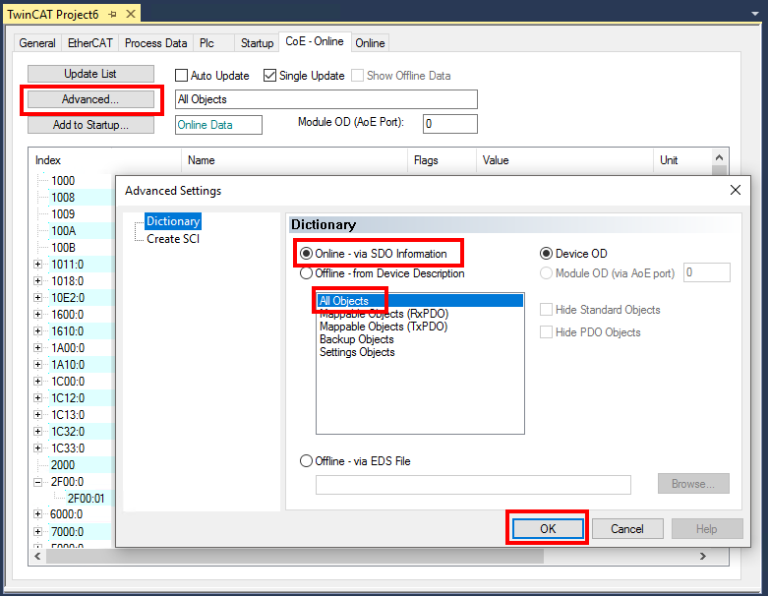This screenshot has height=597, width=768.
Task: Select Module OD (via AoE port) radio
Action: (546, 273)
